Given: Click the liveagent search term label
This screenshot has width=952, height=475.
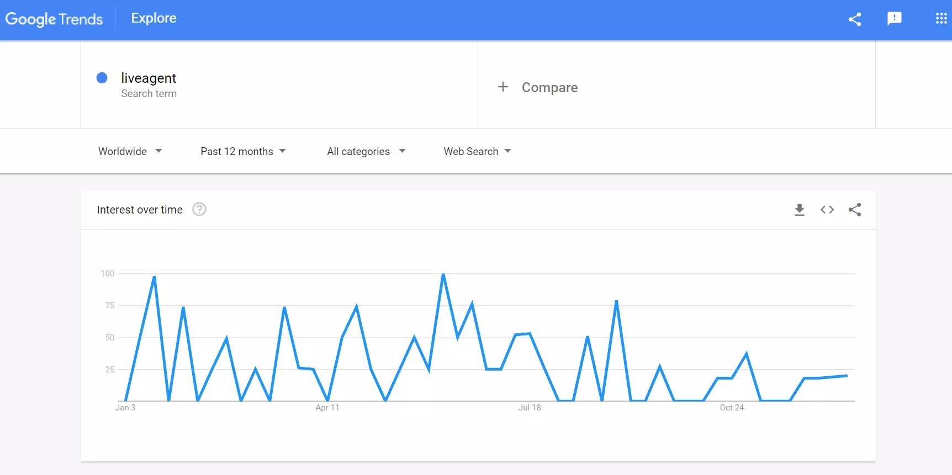Looking at the screenshot, I should click(149, 78).
